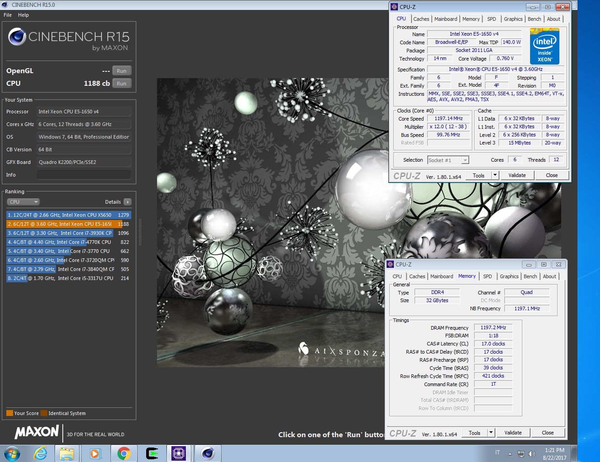Click the network tray icon
The height and width of the screenshot is (462, 600).
521,454
